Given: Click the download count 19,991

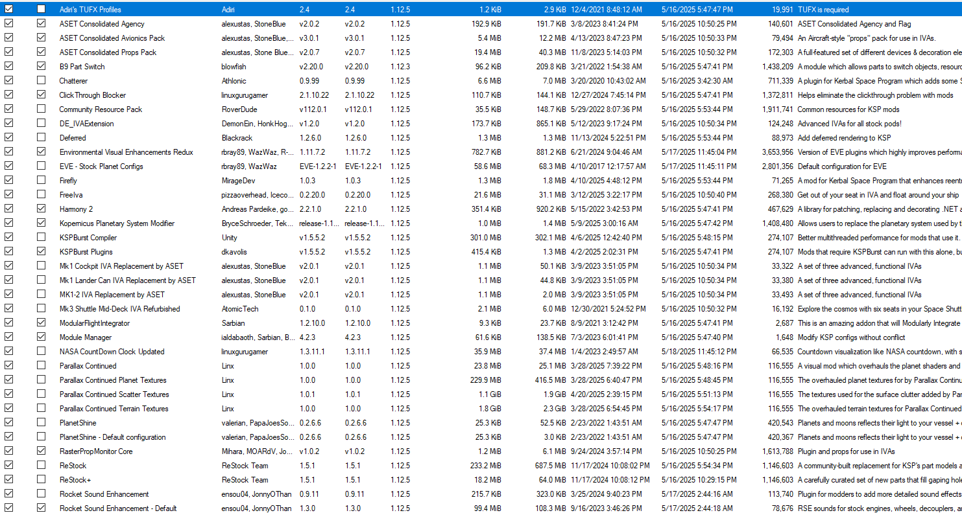Looking at the screenshot, I should (782, 10).
